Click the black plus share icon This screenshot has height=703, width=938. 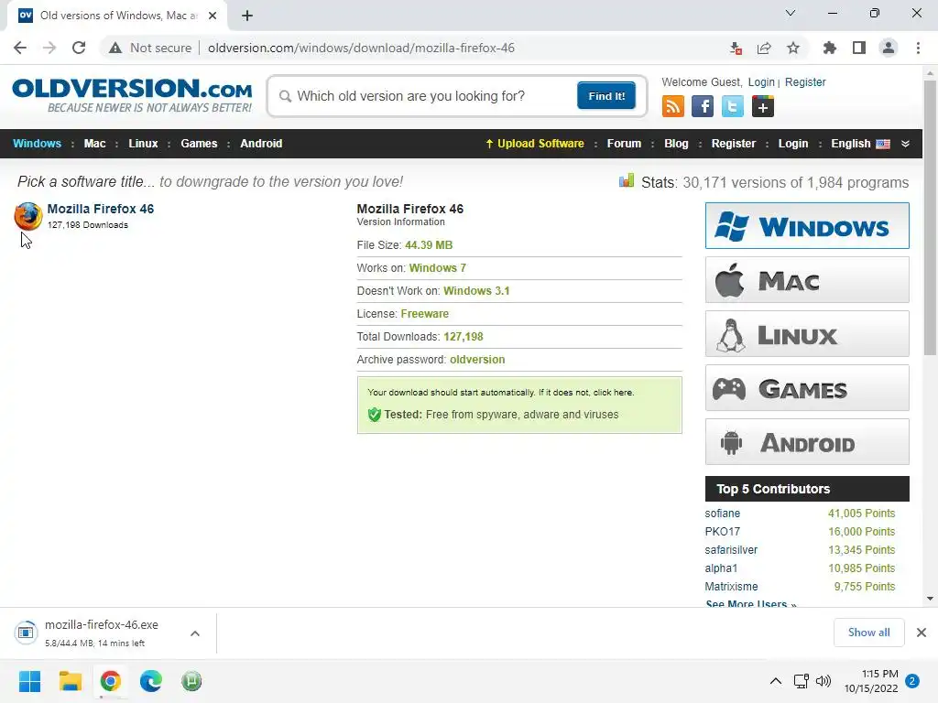[x=763, y=107]
